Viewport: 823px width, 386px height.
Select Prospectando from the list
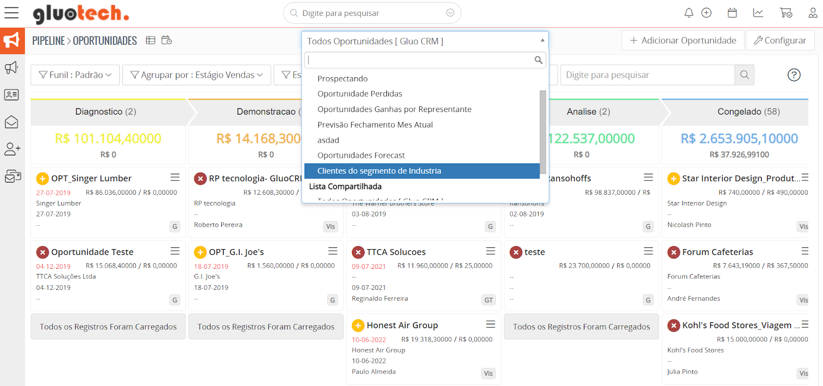coord(422,79)
